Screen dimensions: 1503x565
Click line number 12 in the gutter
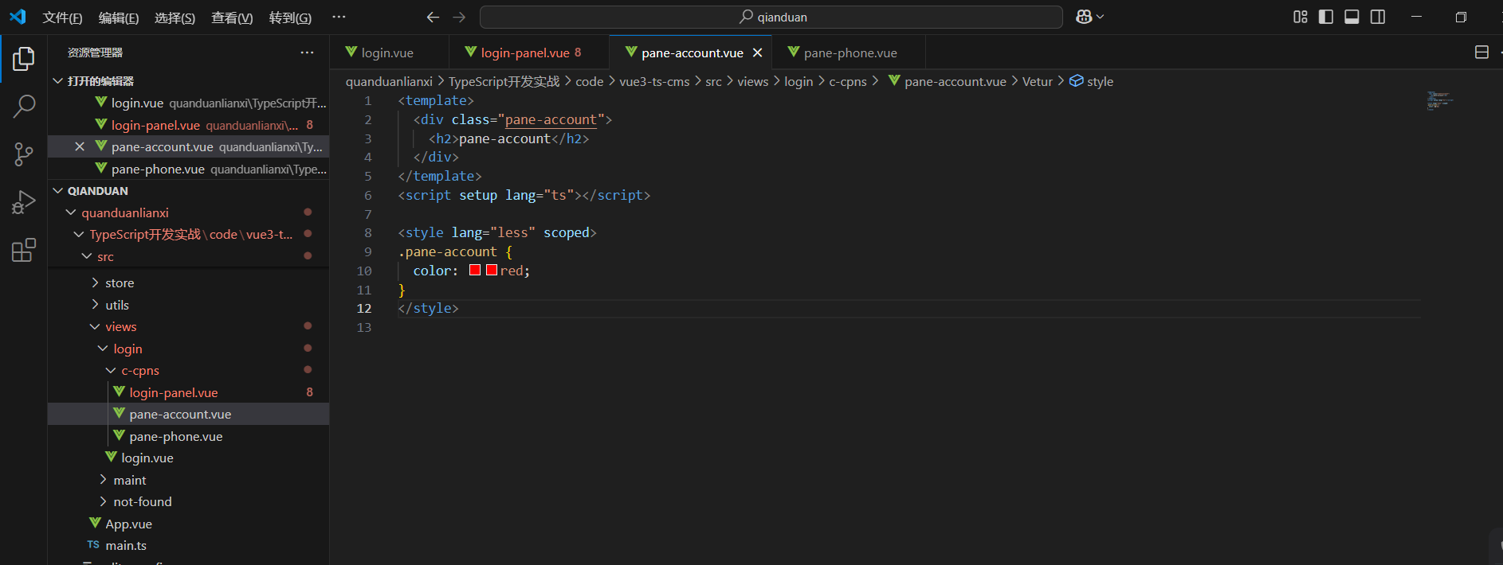coord(364,308)
